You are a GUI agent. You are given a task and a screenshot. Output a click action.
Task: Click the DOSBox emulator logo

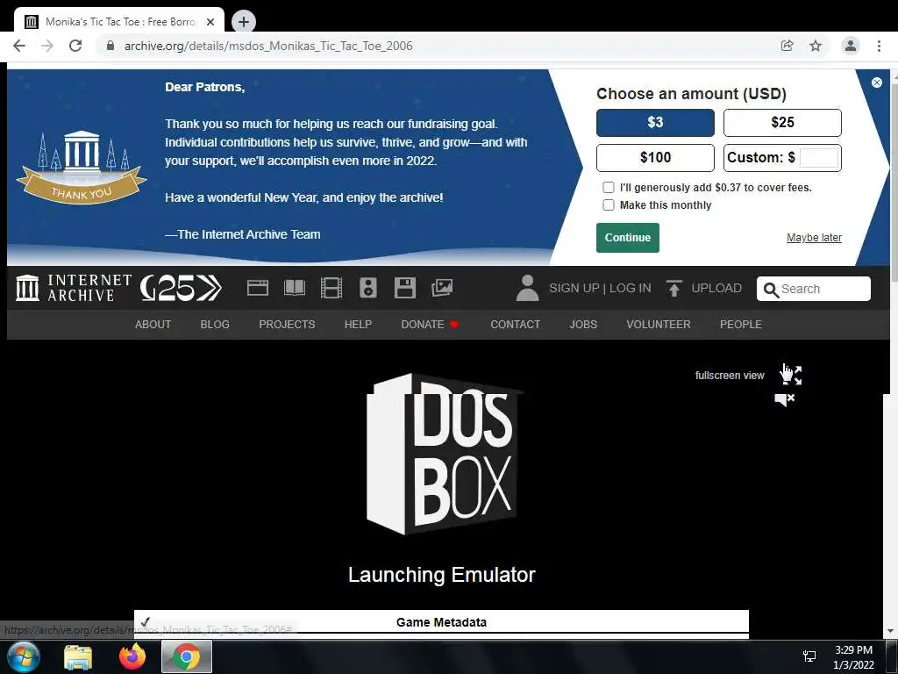click(443, 455)
